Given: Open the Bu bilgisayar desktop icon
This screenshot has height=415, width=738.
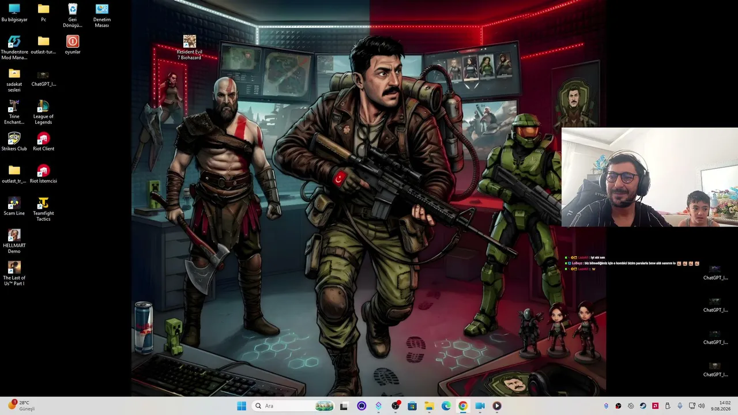Looking at the screenshot, I should coord(14,13).
